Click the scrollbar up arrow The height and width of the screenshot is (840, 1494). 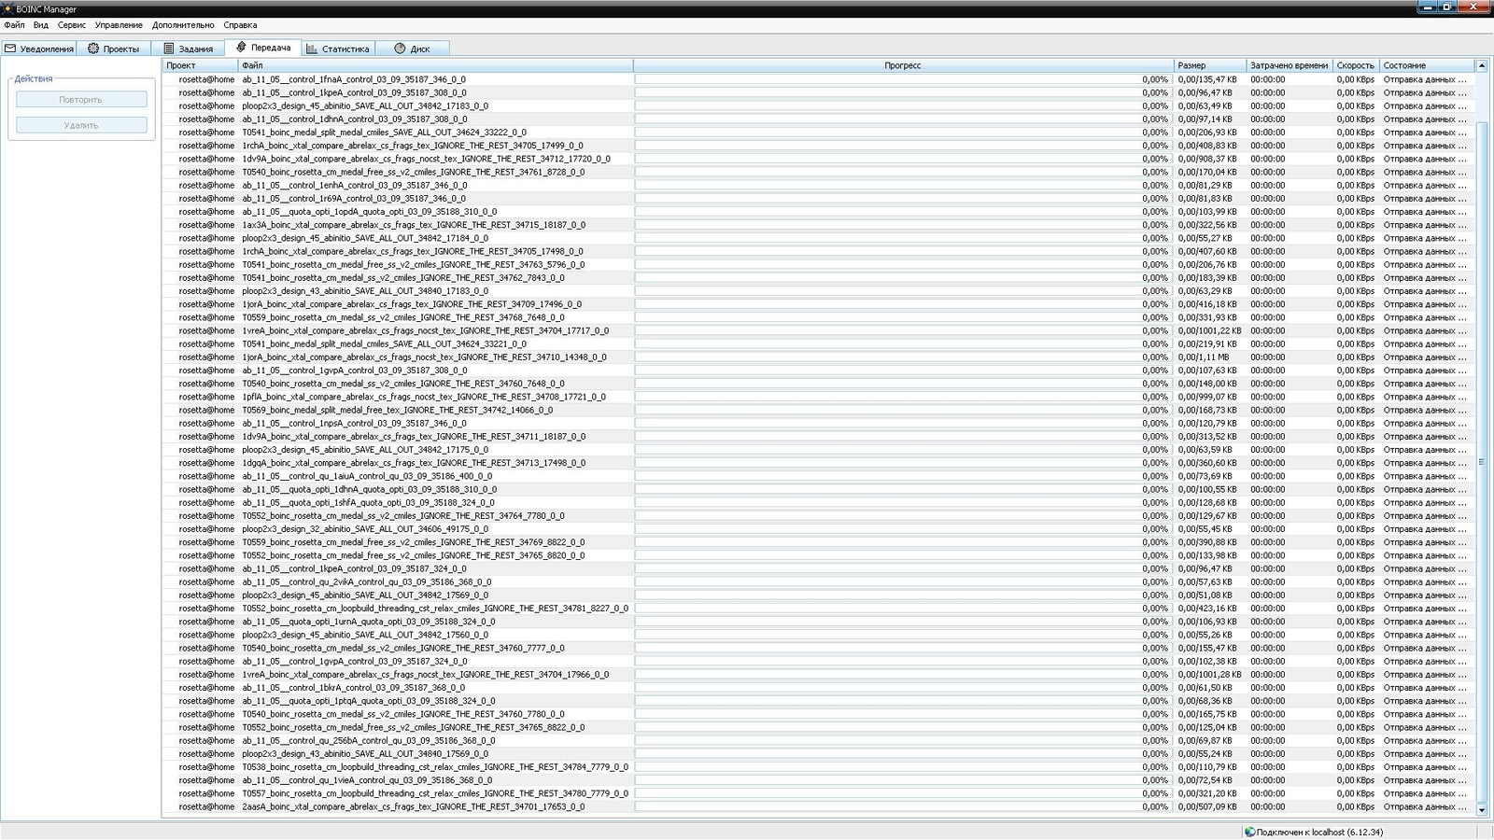click(1481, 65)
